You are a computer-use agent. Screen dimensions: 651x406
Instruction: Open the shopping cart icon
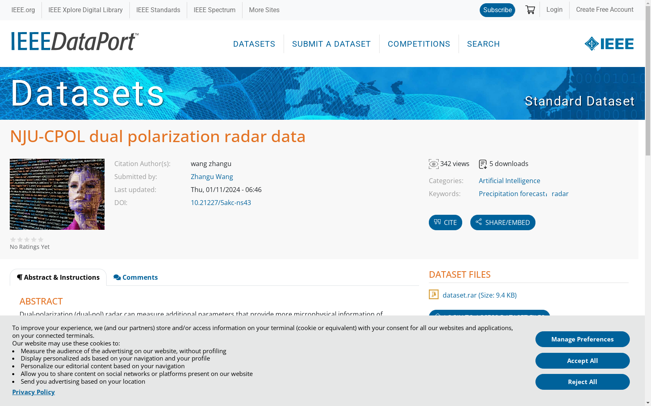click(x=530, y=10)
